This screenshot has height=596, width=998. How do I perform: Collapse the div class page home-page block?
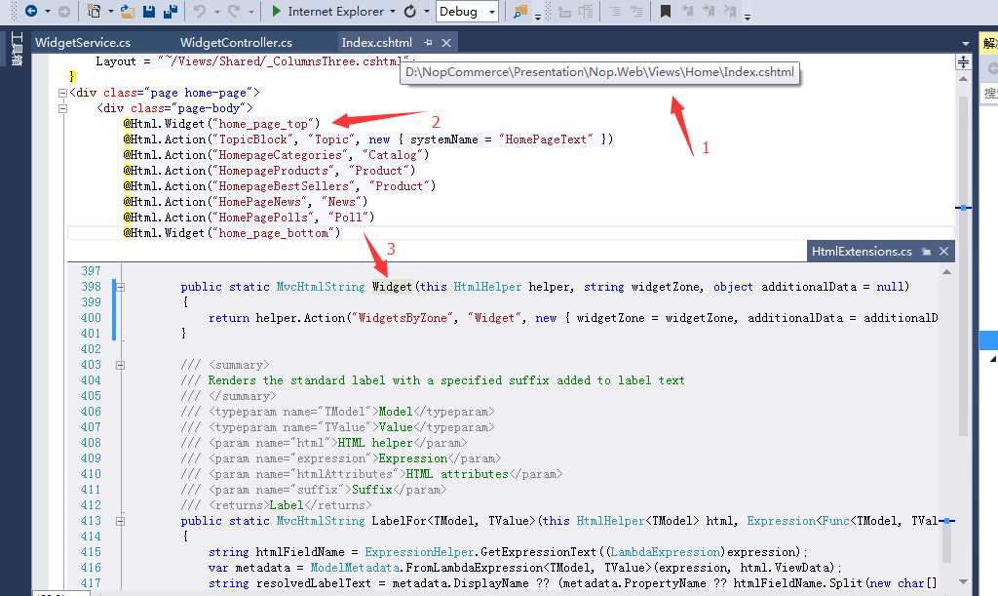point(62,93)
